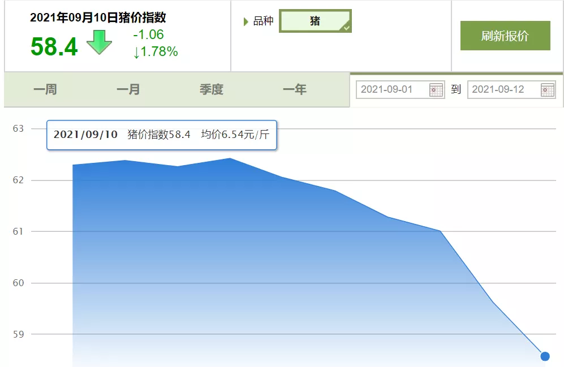The image size is (564, 367).
Task: Switch to the 一月 tab
Action: click(128, 89)
